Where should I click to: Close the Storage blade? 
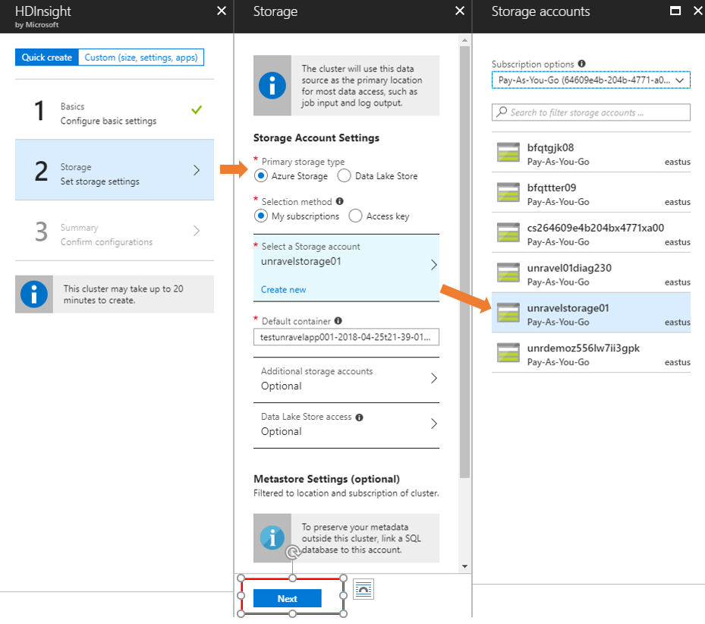point(460,11)
